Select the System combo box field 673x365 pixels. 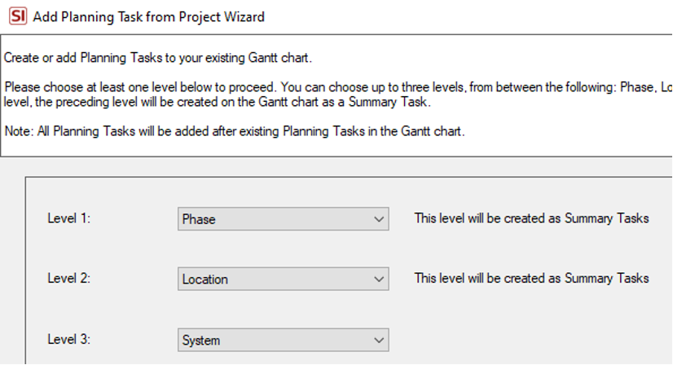coord(284,340)
